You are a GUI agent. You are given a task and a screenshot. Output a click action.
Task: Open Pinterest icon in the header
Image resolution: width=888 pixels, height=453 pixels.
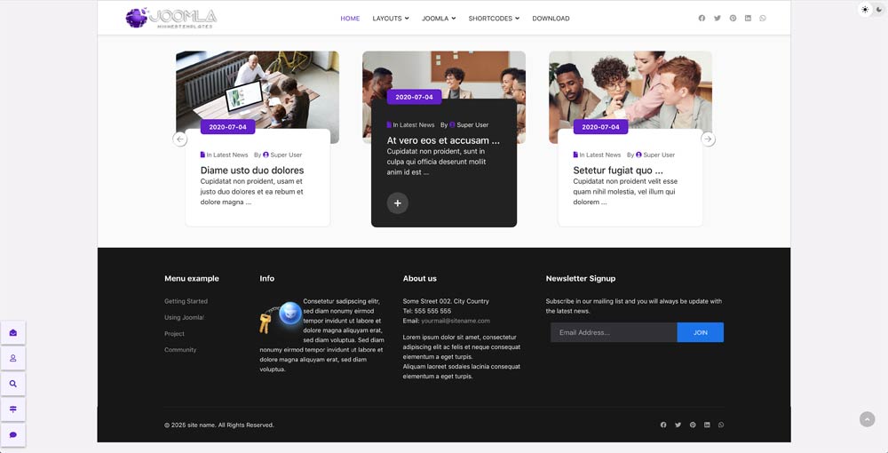(x=733, y=18)
